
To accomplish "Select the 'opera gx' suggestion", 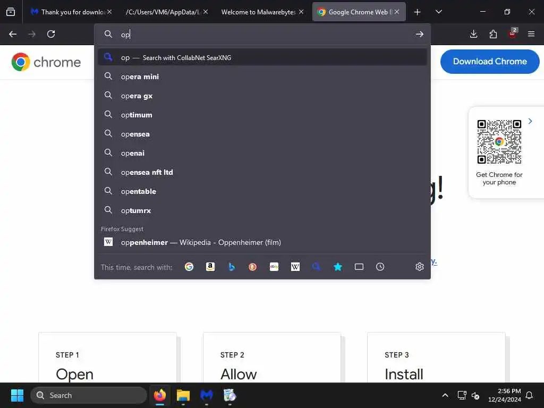I will [x=262, y=96].
